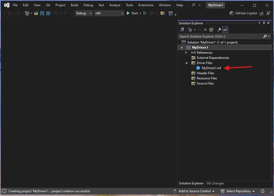Click the Properties wrench icon
The height and width of the screenshot is (196, 274).
(x=219, y=30)
